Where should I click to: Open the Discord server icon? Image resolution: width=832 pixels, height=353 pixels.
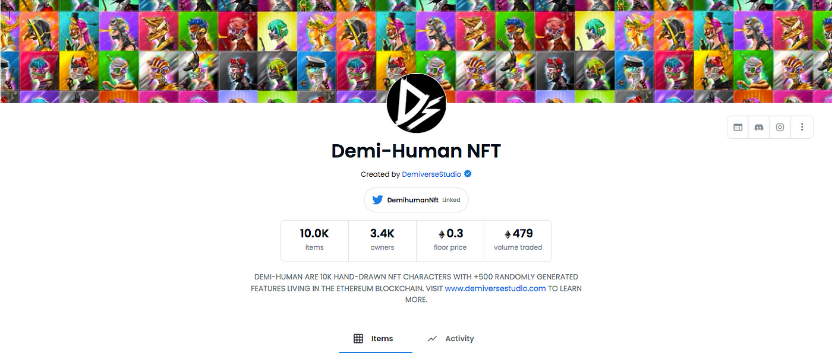pos(759,127)
